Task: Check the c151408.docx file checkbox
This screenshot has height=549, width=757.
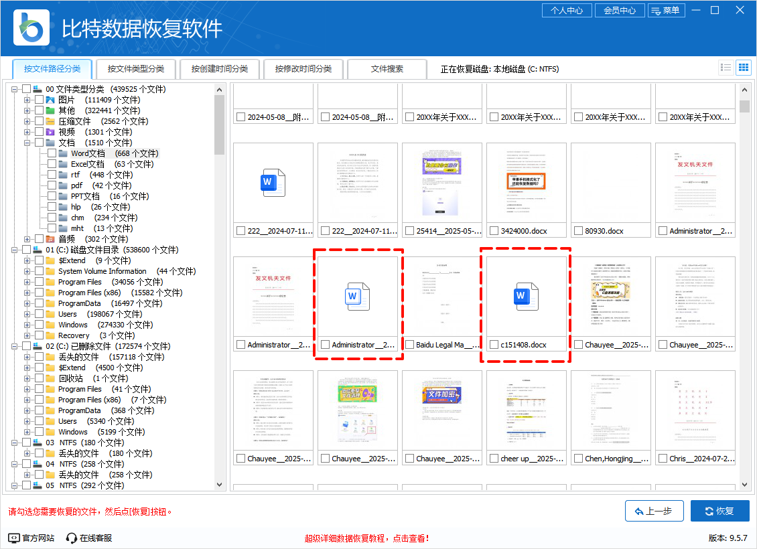Action: pos(494,345)
